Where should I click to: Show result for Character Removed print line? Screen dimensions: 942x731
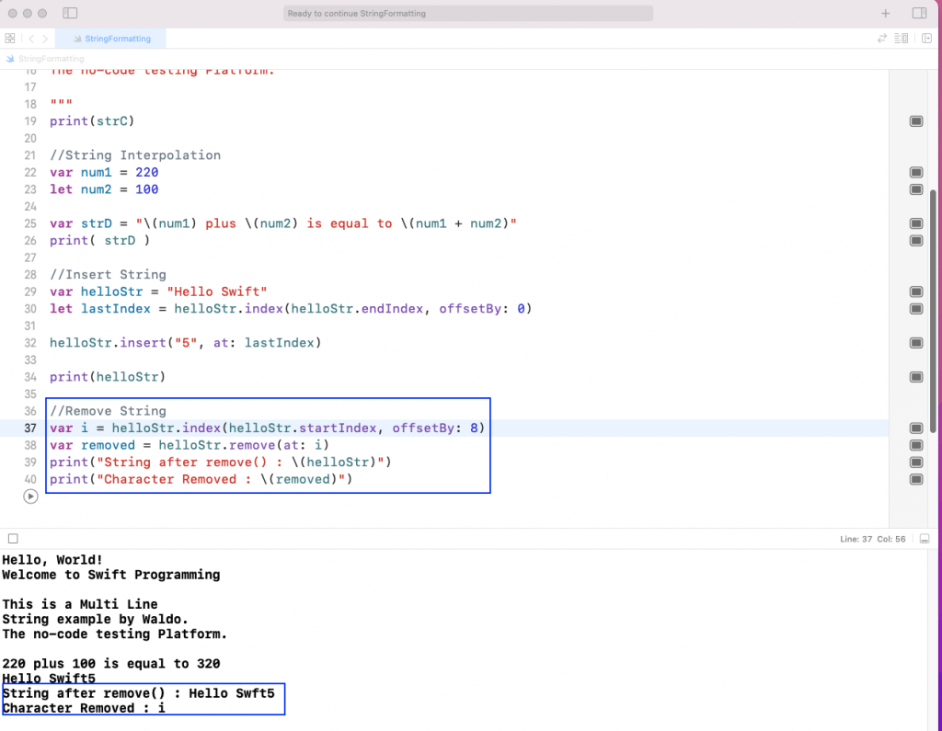916,479
